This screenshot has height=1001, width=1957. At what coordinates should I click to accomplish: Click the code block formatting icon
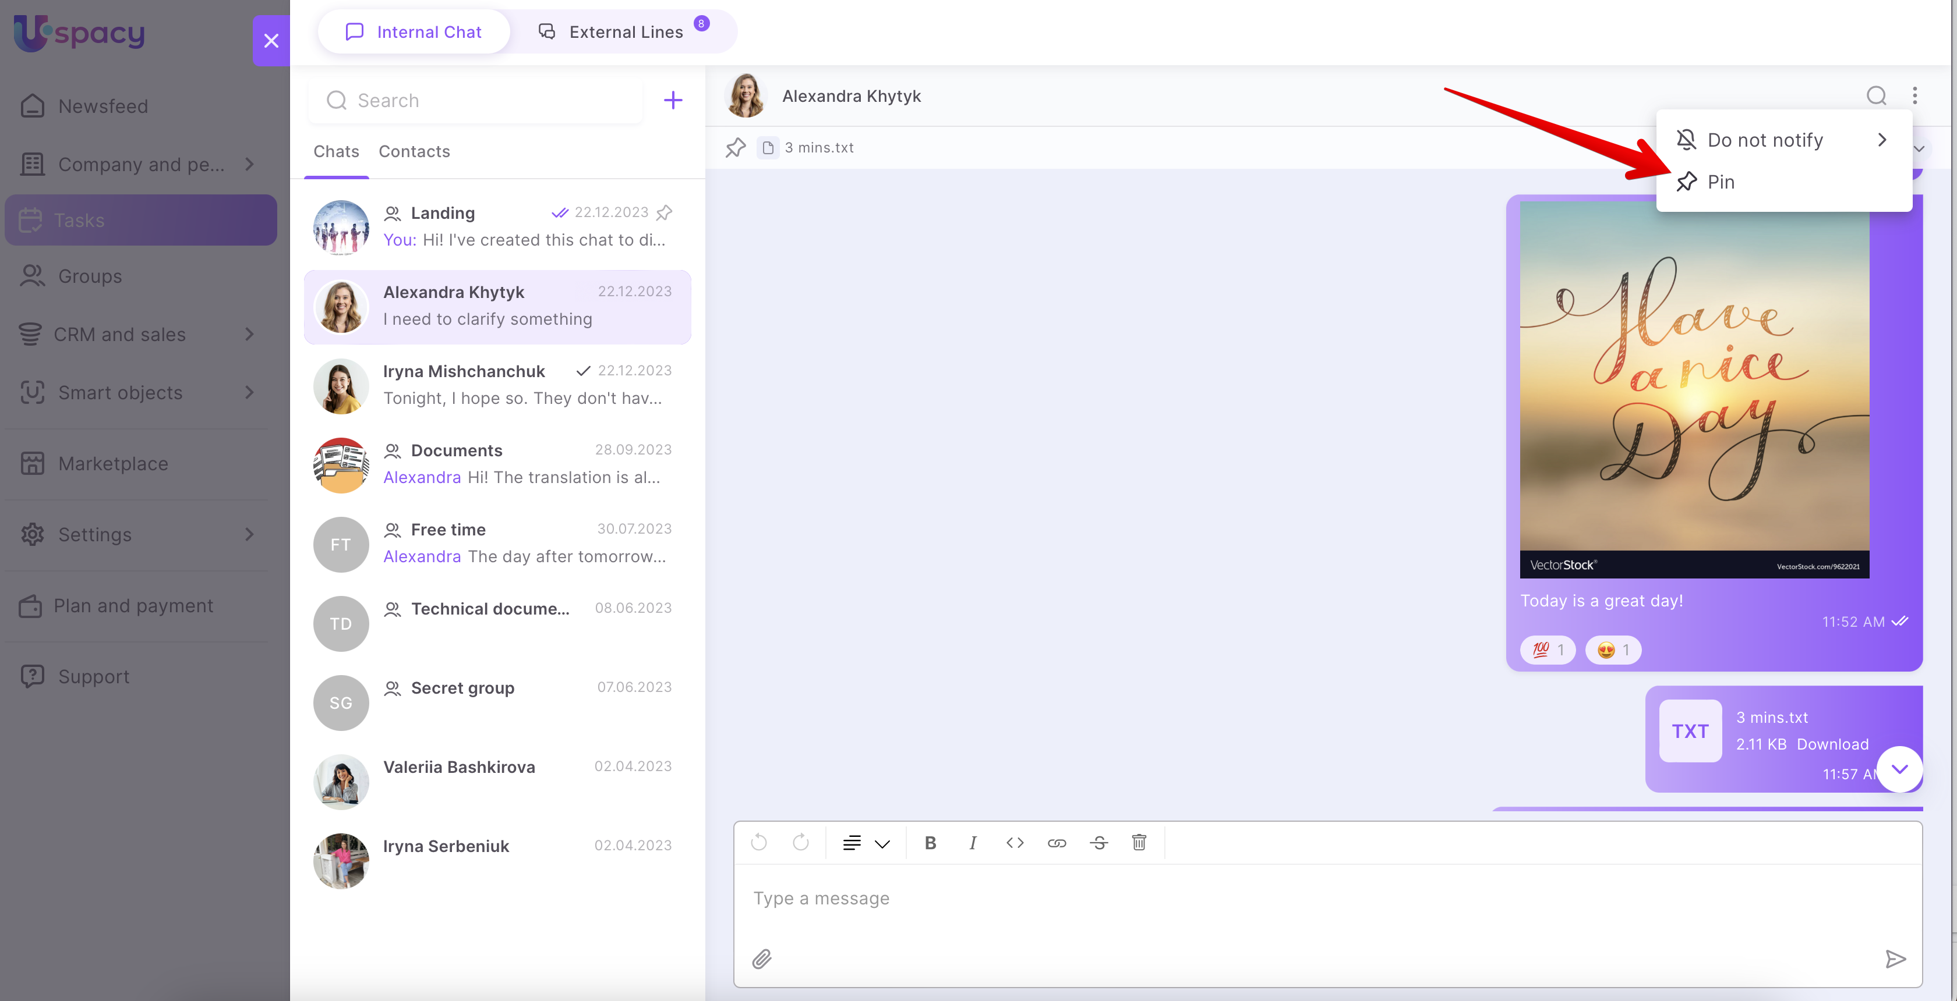point(1014,842)
